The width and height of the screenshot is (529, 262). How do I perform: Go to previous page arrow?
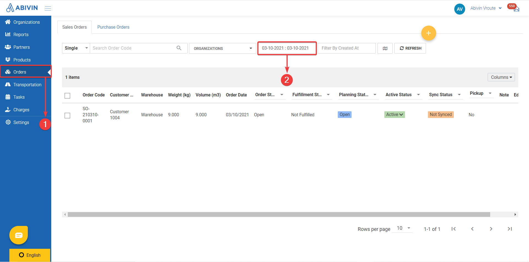click(x=472, y=229)
